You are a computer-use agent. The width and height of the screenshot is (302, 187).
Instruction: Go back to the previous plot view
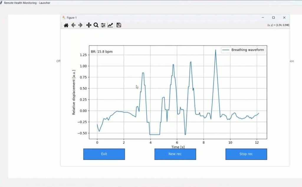coord(73,25)
